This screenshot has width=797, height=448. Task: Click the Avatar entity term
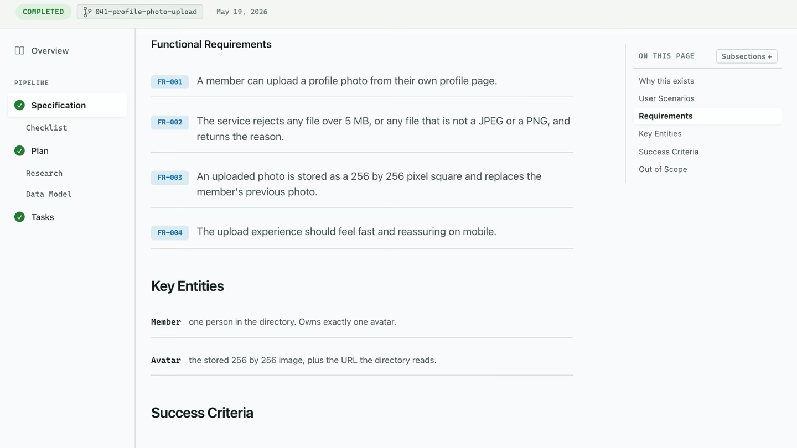click(x=166, y=360)
